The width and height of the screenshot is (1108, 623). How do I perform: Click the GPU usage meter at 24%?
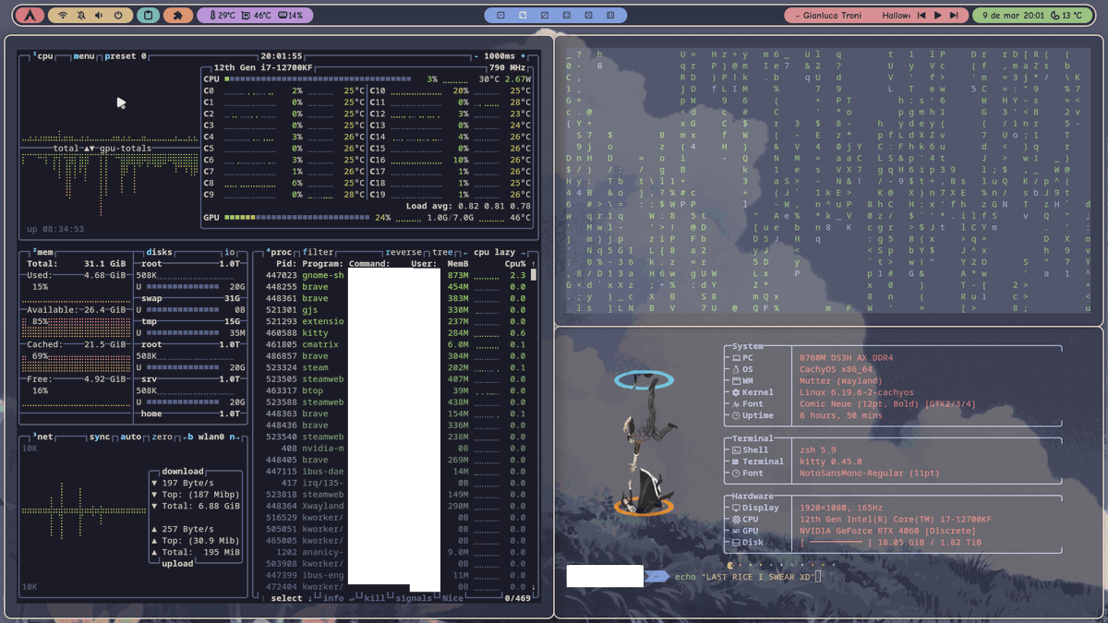tap(298, 218)
